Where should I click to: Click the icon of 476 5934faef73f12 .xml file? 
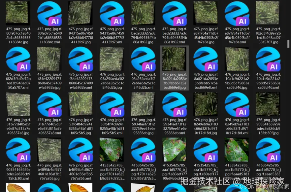(x=174, y=105)
